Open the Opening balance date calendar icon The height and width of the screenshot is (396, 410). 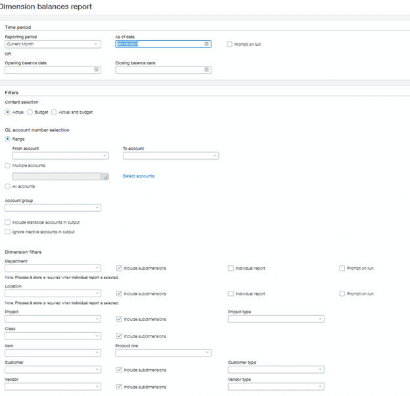(97, 70)
